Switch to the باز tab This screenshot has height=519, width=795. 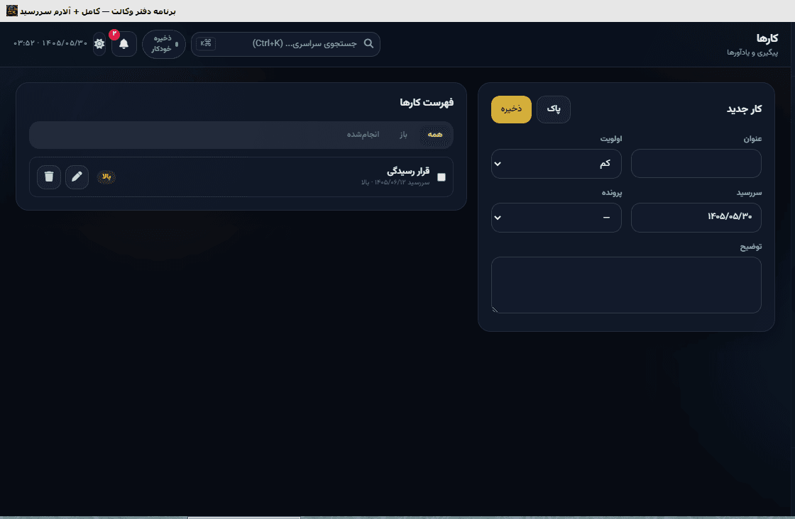[404, 135]
